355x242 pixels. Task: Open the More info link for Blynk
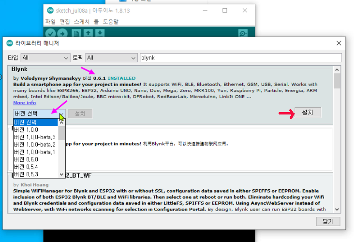[25, 103]
